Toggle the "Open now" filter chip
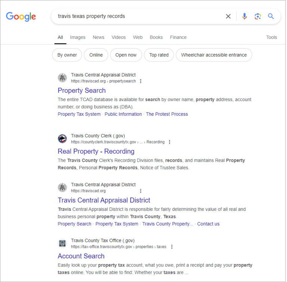 pyautogui.click(x=126, y=55)
